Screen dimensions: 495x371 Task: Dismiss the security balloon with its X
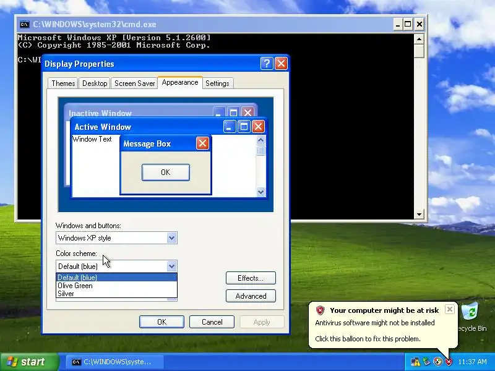(x=450, y=309)
